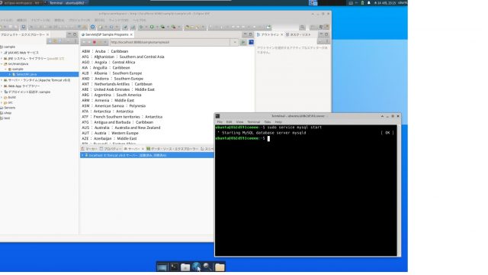The height and width of the screenshot is (275, 488).
Task: Close the Servlet/JSP Sample Programs tab
Action: click(x=131, y=34)
